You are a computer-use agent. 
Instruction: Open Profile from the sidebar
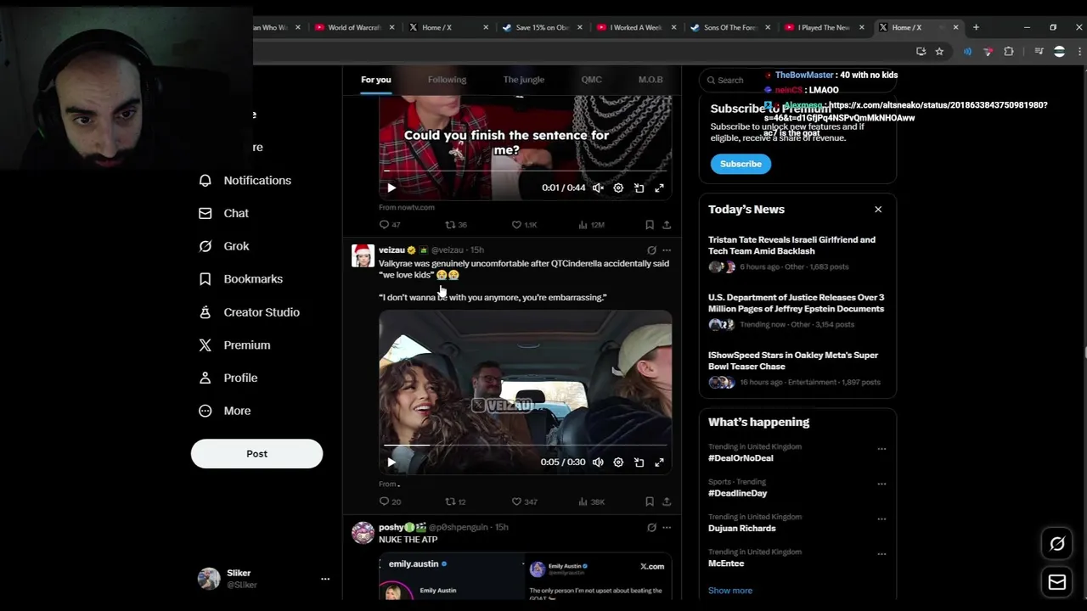click(228, 378)
